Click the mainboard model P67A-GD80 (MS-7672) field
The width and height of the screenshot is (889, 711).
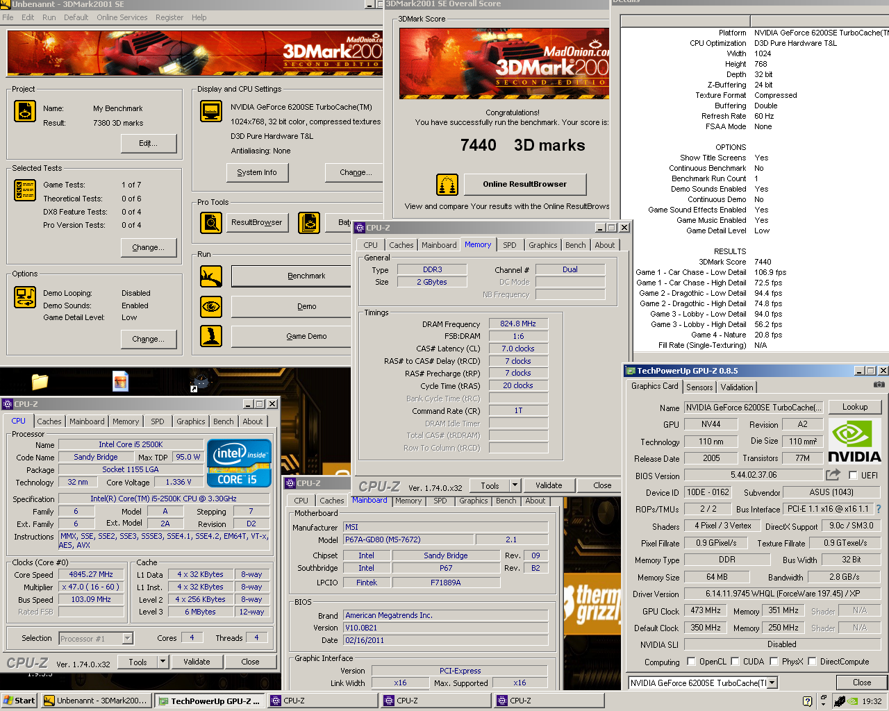coord(409,539)
